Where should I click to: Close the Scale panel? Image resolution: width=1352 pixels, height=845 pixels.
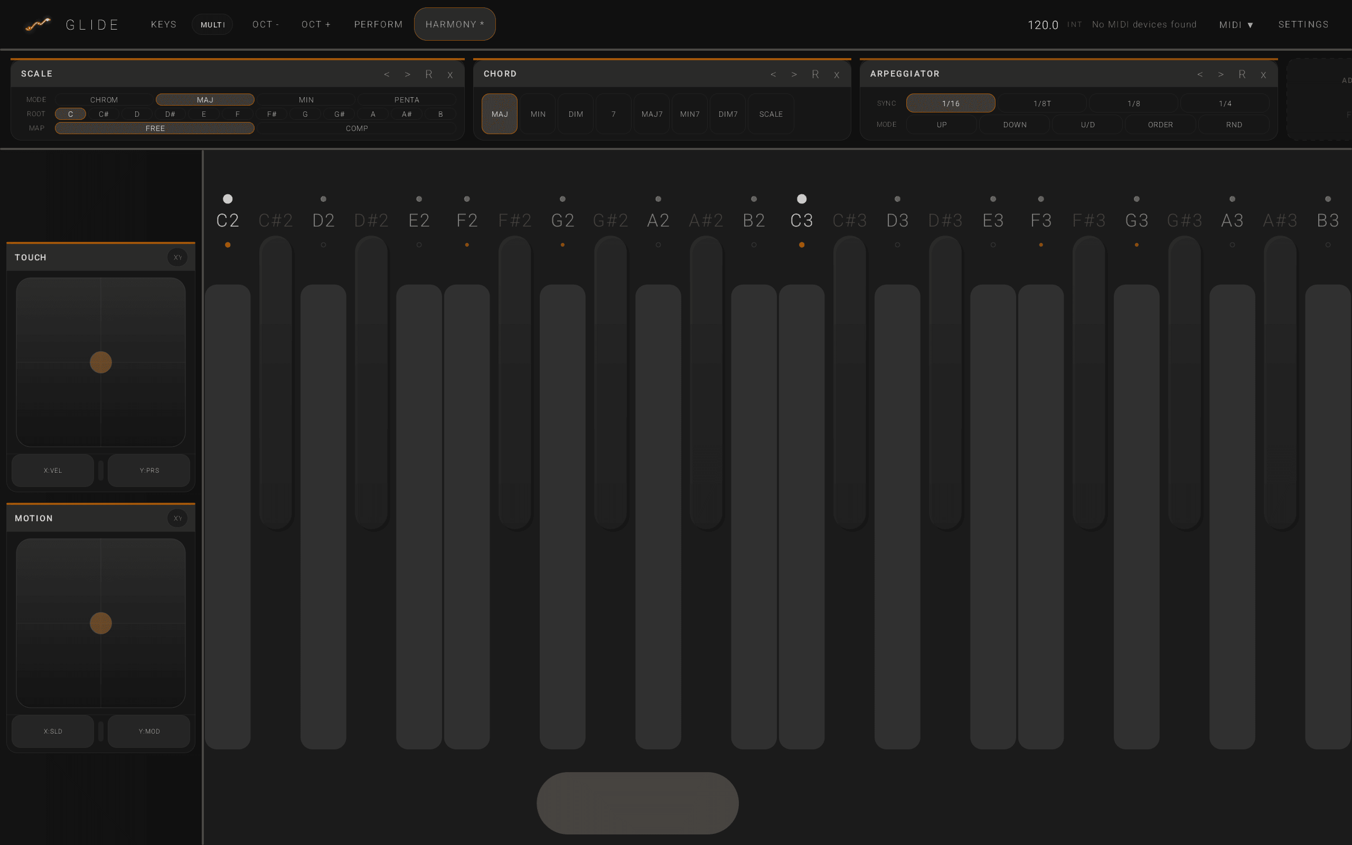click(450, 75)
